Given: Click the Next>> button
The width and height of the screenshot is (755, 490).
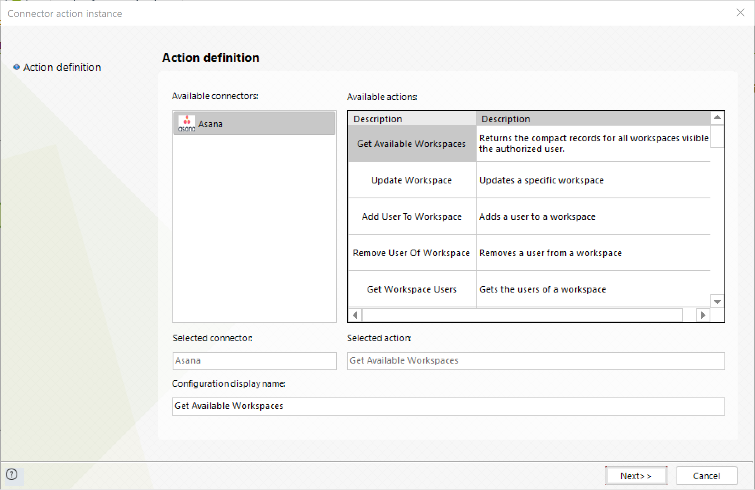Looking at the screenshot, I should (x=636, y=476).
